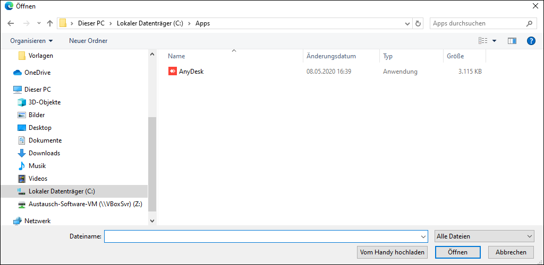
Task: Open the view options dropdown arrow
Action: point(495,41)
